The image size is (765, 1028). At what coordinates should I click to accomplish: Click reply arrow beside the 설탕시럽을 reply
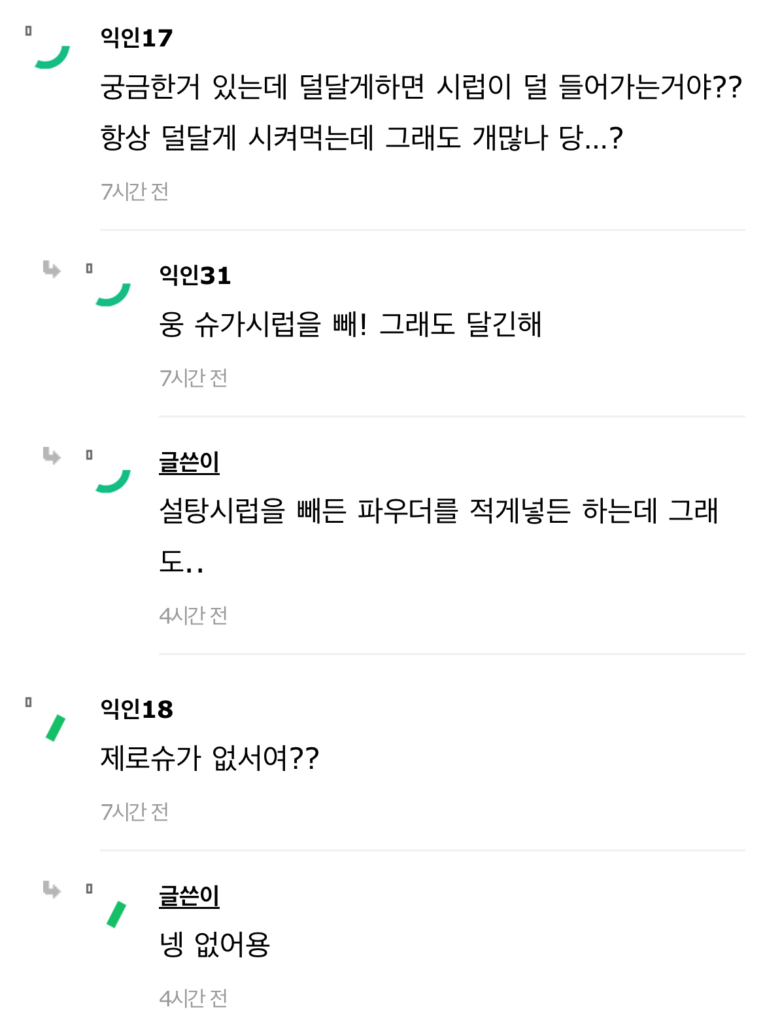(52, 455)
